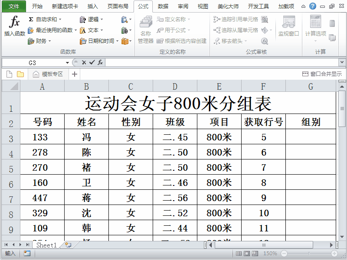This screenshot has width=347, height=260.
Task: Open the Text (文本) functions
Action: click(x=89, y=30)
